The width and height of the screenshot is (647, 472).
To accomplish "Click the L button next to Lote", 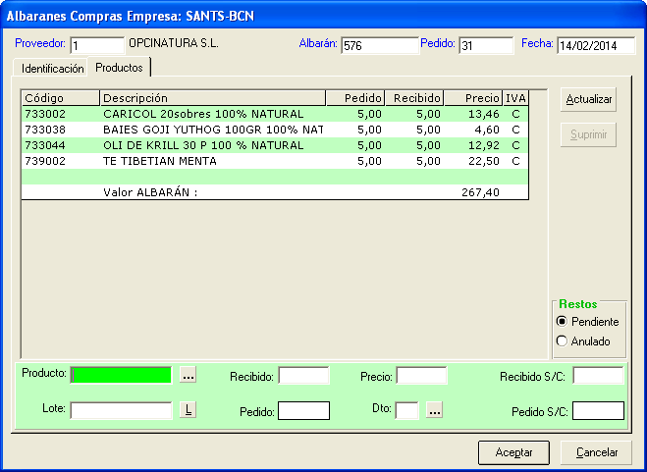I will [188, 410].
